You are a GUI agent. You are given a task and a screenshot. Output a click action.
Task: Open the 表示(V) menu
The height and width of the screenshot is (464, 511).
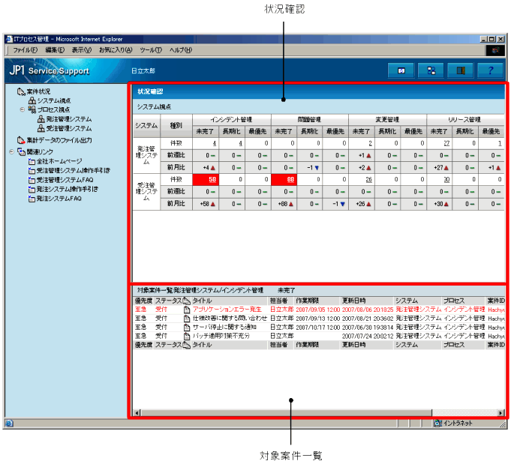82,50
